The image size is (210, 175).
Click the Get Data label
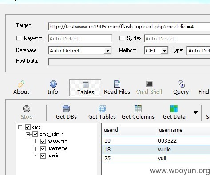click(174, 117)
